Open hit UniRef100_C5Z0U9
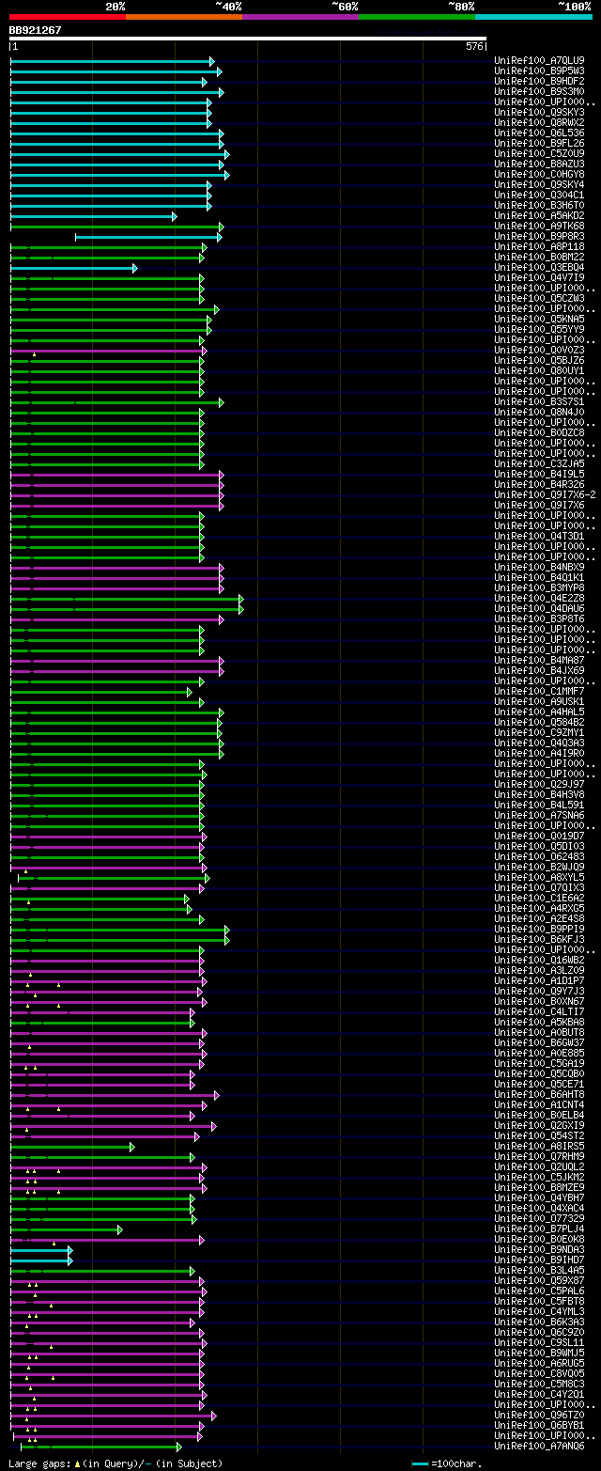This screenshot has height=1471, width=601. coord(539,153)
